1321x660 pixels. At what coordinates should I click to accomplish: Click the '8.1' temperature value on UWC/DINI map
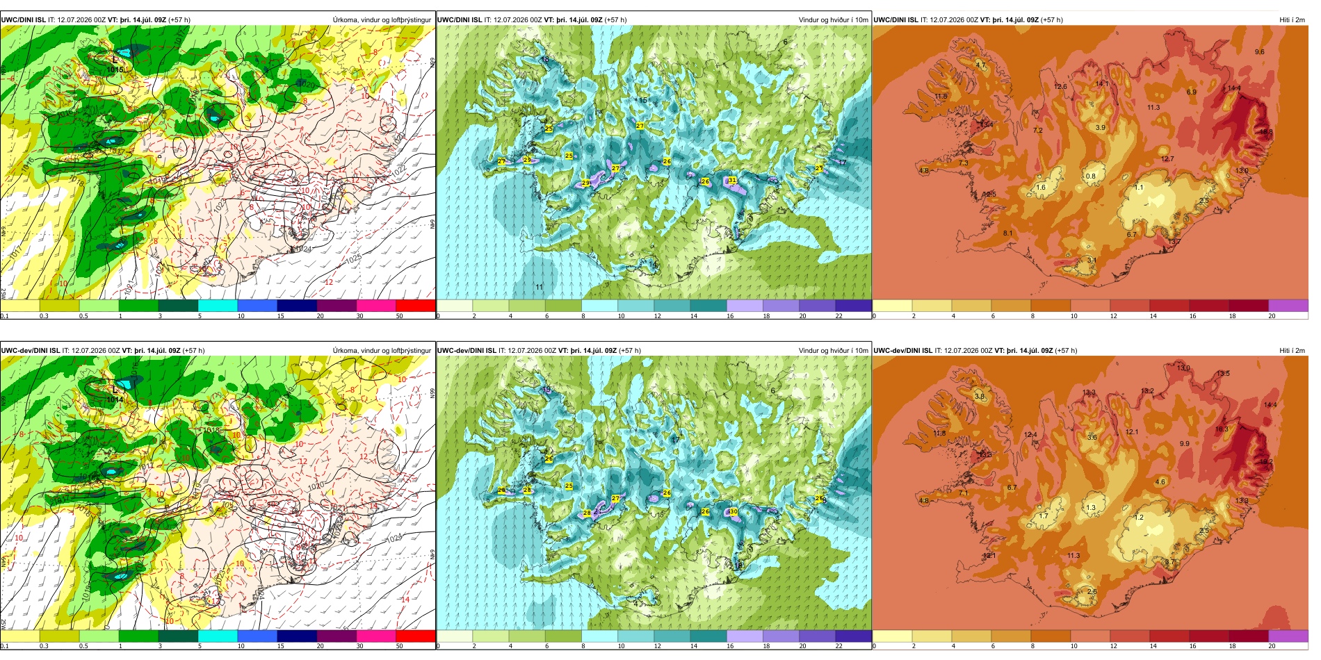tap(1008, 233)
